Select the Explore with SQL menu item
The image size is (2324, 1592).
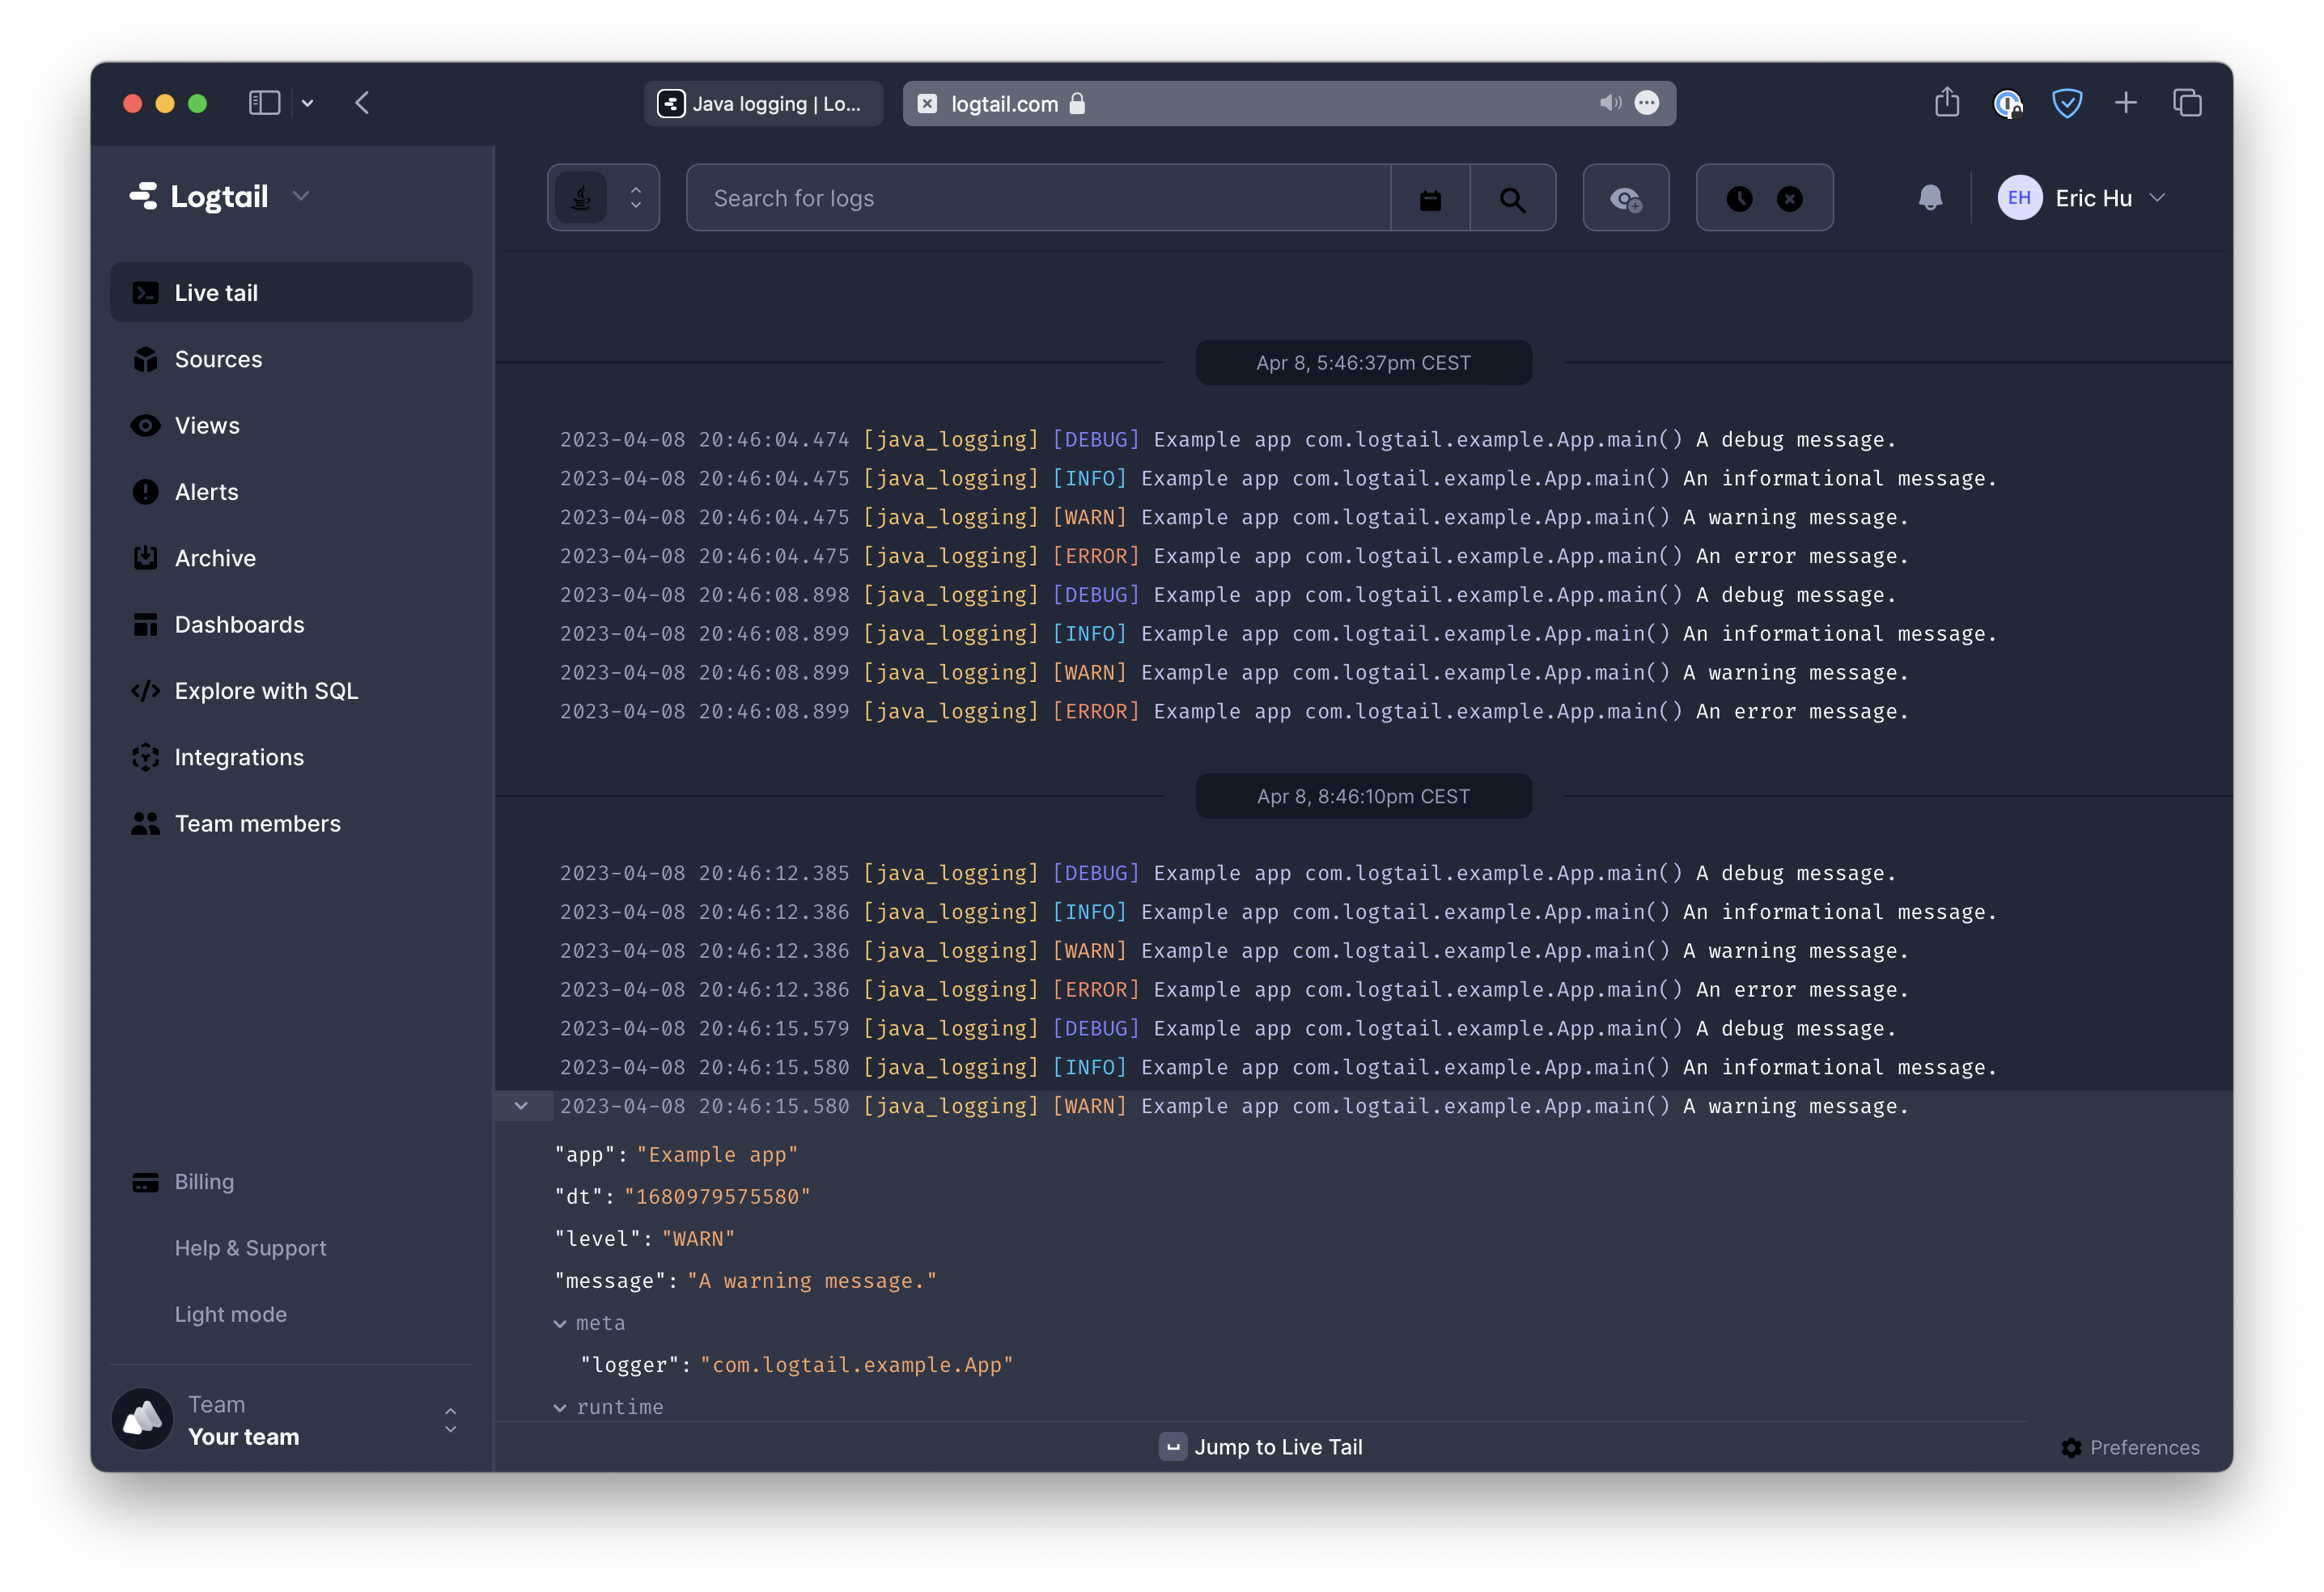pos(265,690)
